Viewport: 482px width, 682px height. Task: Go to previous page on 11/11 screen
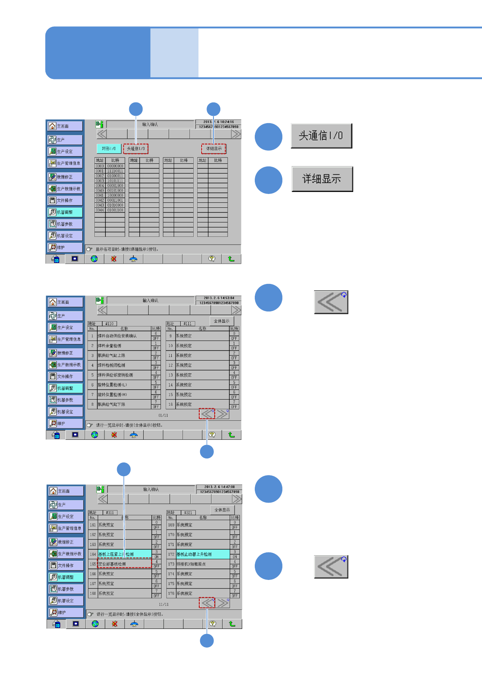pos(207,603)
